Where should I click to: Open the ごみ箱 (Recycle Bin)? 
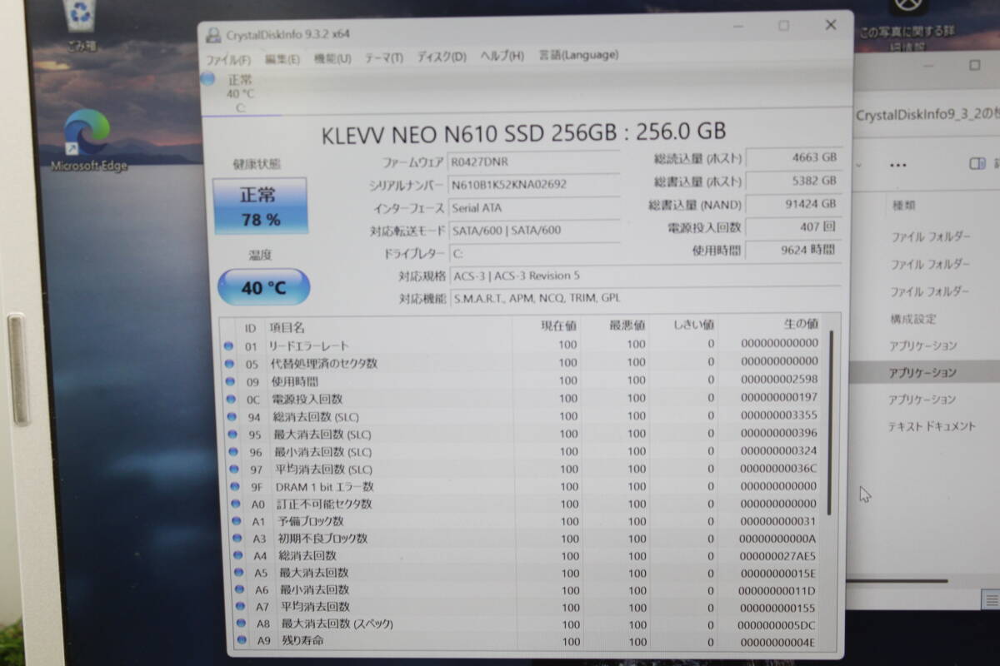(80, 18)
